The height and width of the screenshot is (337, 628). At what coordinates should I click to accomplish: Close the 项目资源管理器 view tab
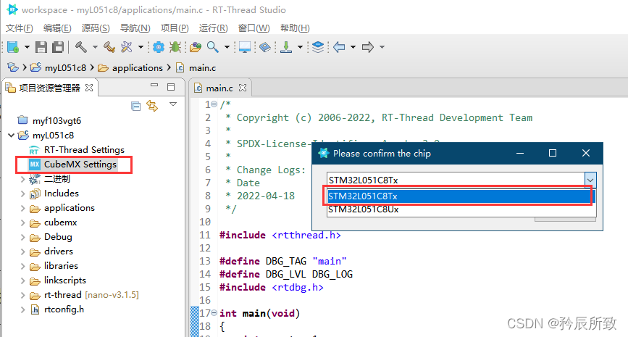89,88
